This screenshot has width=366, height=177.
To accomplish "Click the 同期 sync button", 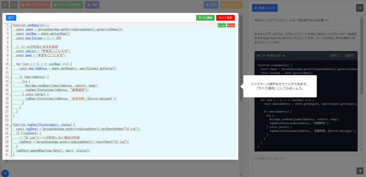I will (92, 5).
